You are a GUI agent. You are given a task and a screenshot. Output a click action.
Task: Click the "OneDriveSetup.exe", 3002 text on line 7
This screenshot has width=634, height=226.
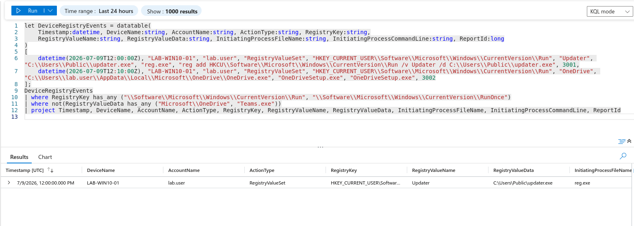coord(393,78)
